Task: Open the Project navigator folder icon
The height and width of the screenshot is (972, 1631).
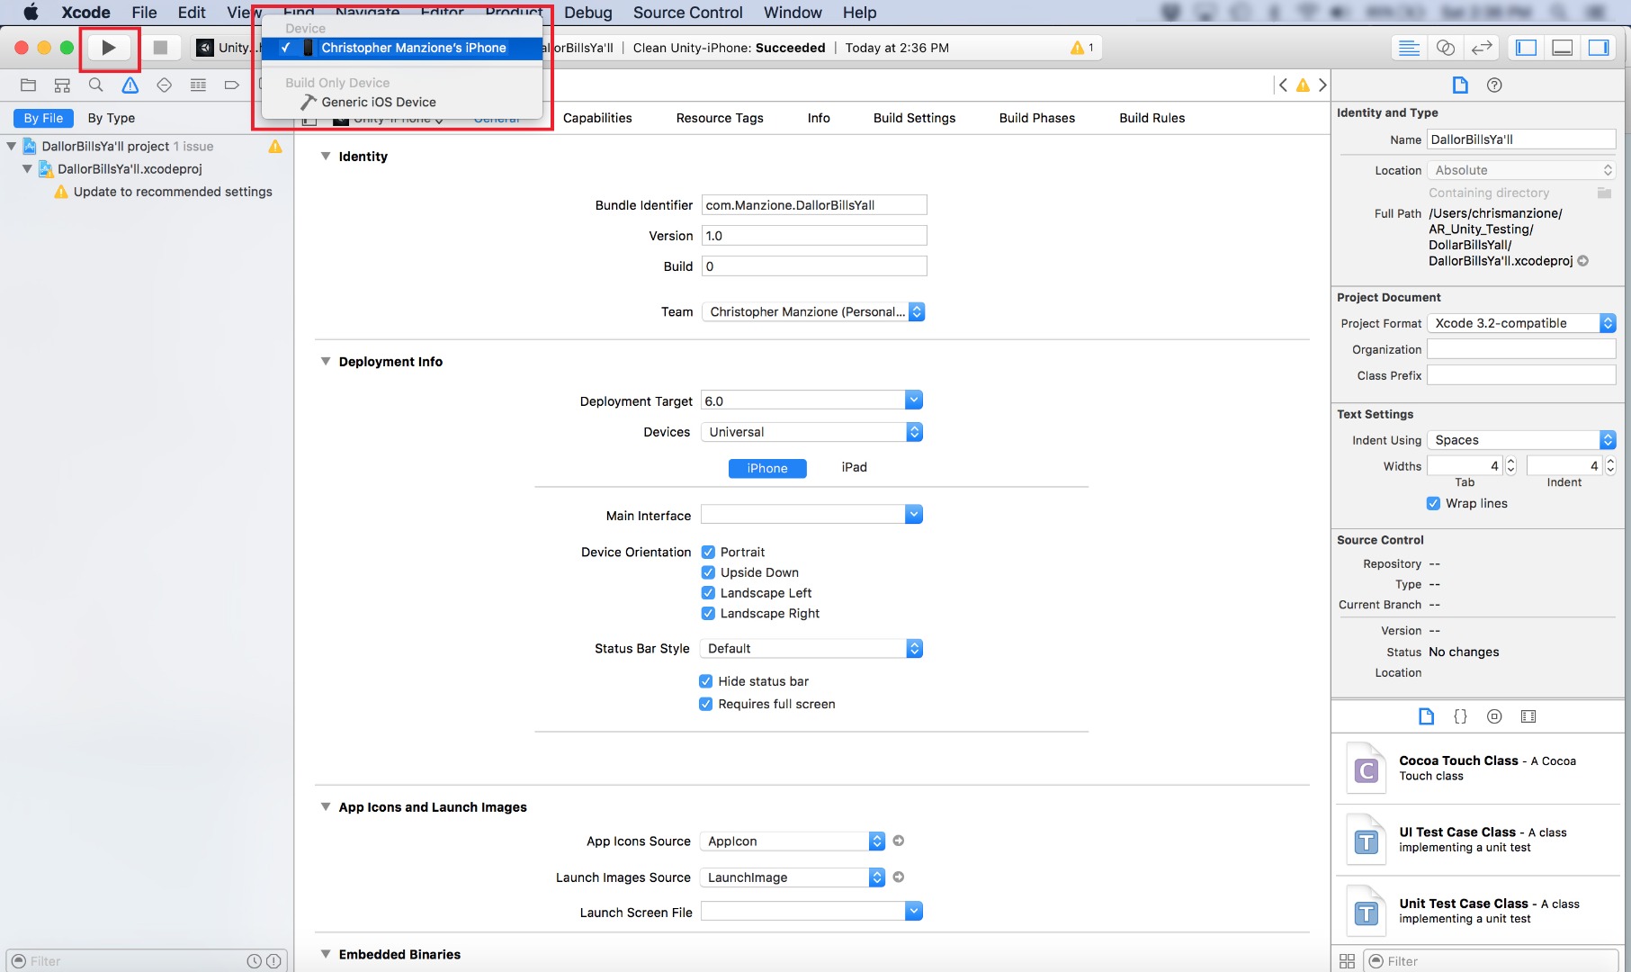Action: coord(29,85)
